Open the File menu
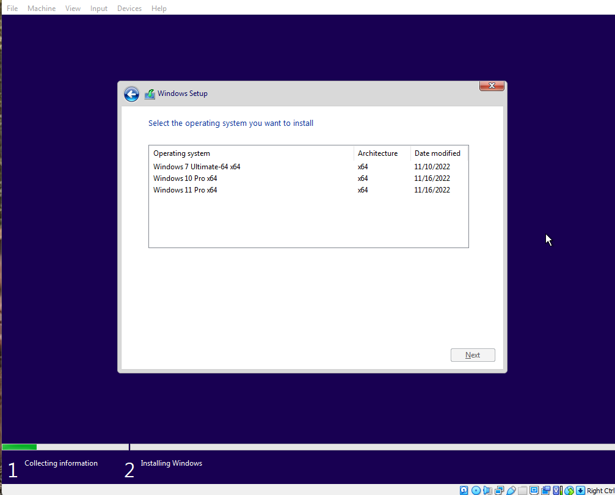615x495 pixels. point(12,8)
